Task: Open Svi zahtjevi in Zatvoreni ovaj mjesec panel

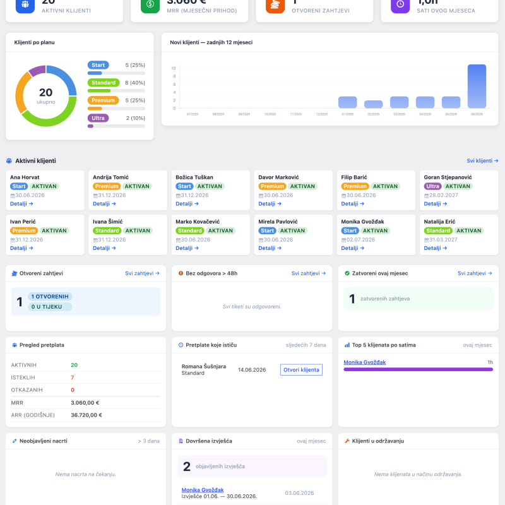Action: pos(475,273)
